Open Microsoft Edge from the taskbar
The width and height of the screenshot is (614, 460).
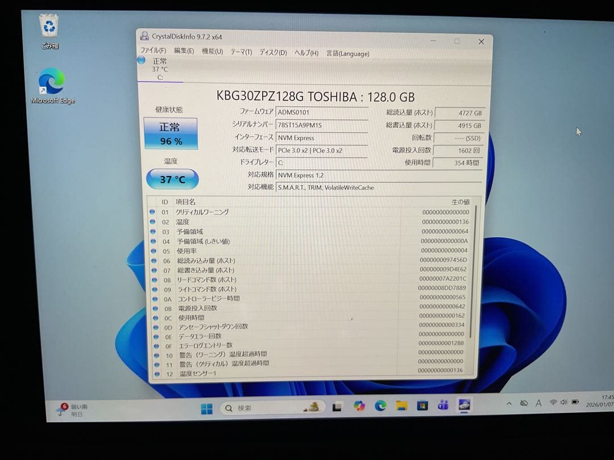380,405
